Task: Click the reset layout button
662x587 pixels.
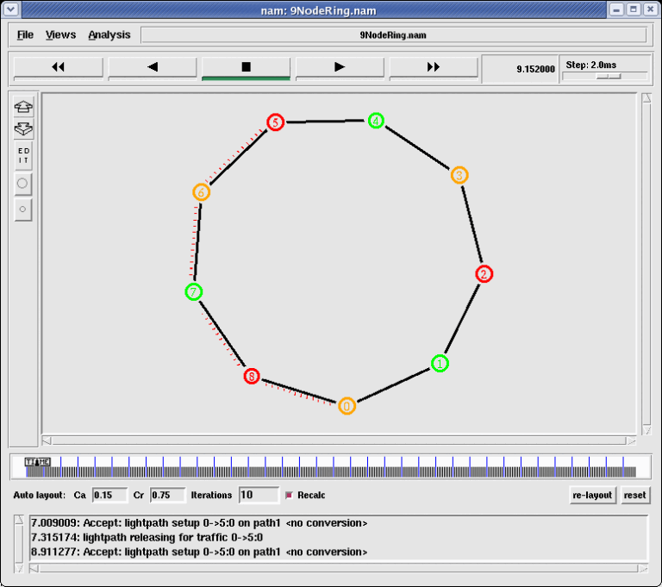Action: point(634,495)
